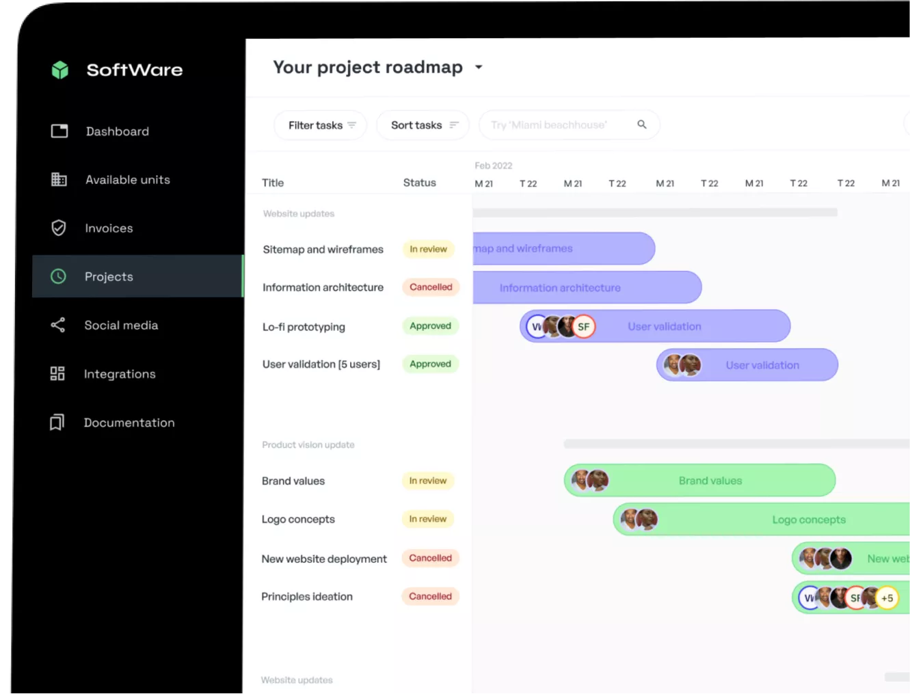The height and width of the screenshot is (694, 910).
Task: Click the search field 'Try Miami beachhouse'
Action: pos(569,125)
